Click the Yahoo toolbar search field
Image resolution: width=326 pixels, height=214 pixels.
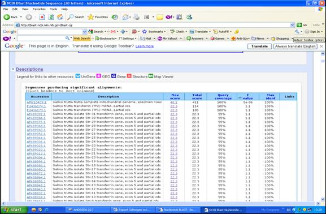[41, 38]
